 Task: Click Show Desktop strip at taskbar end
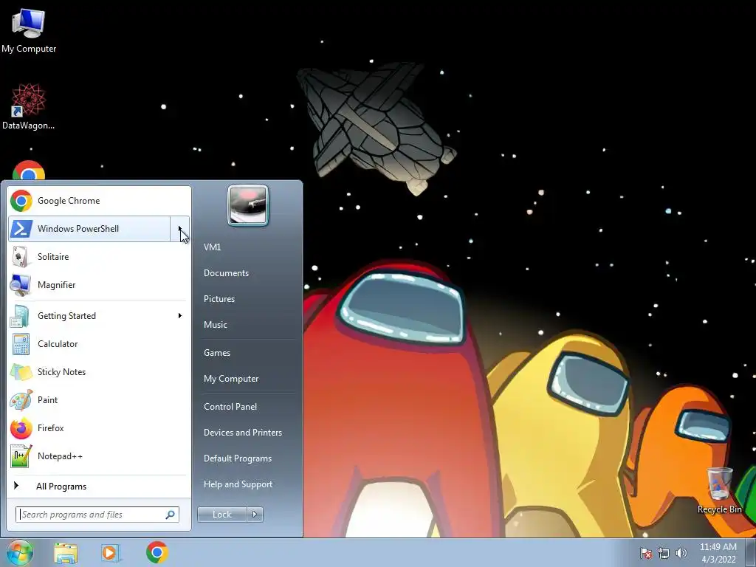[x=751, y=553]
